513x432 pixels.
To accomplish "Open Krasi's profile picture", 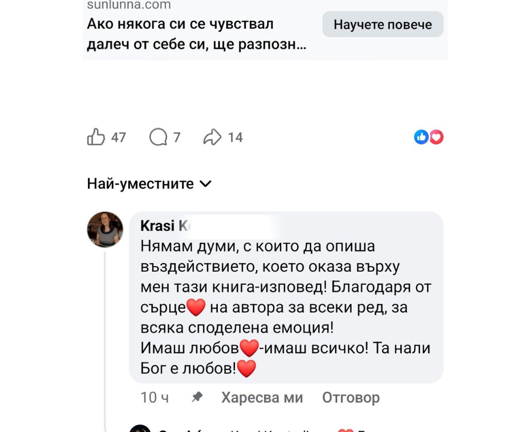I will tap(105, 229).
